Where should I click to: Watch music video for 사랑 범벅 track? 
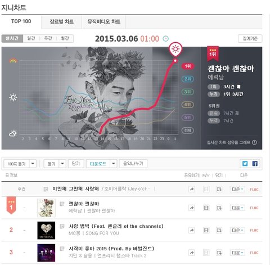point(206,230)
